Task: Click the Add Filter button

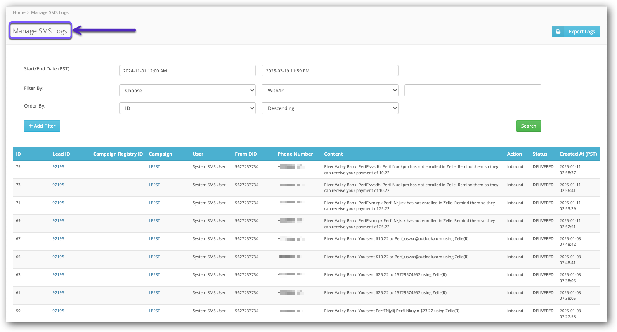Action: click(x=42, y=126)
